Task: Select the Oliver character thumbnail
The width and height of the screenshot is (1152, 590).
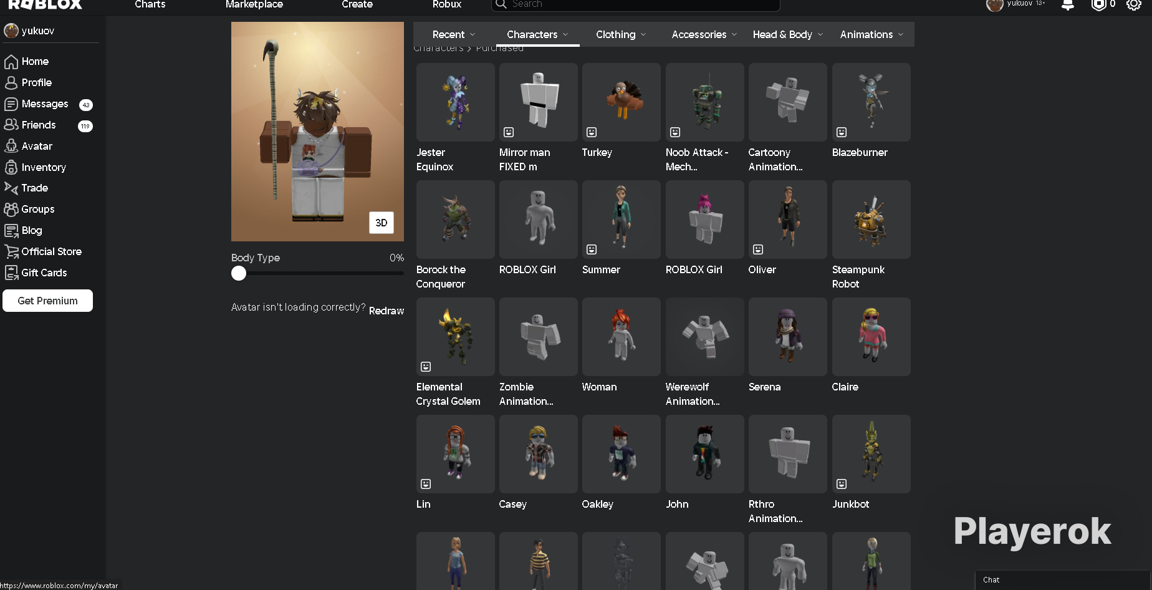Action: click(788, 220)
